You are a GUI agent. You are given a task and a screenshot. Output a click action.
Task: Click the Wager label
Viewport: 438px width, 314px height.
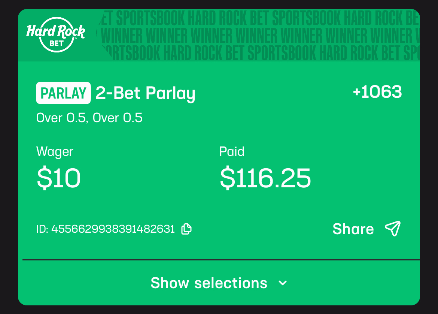point(55,152)
